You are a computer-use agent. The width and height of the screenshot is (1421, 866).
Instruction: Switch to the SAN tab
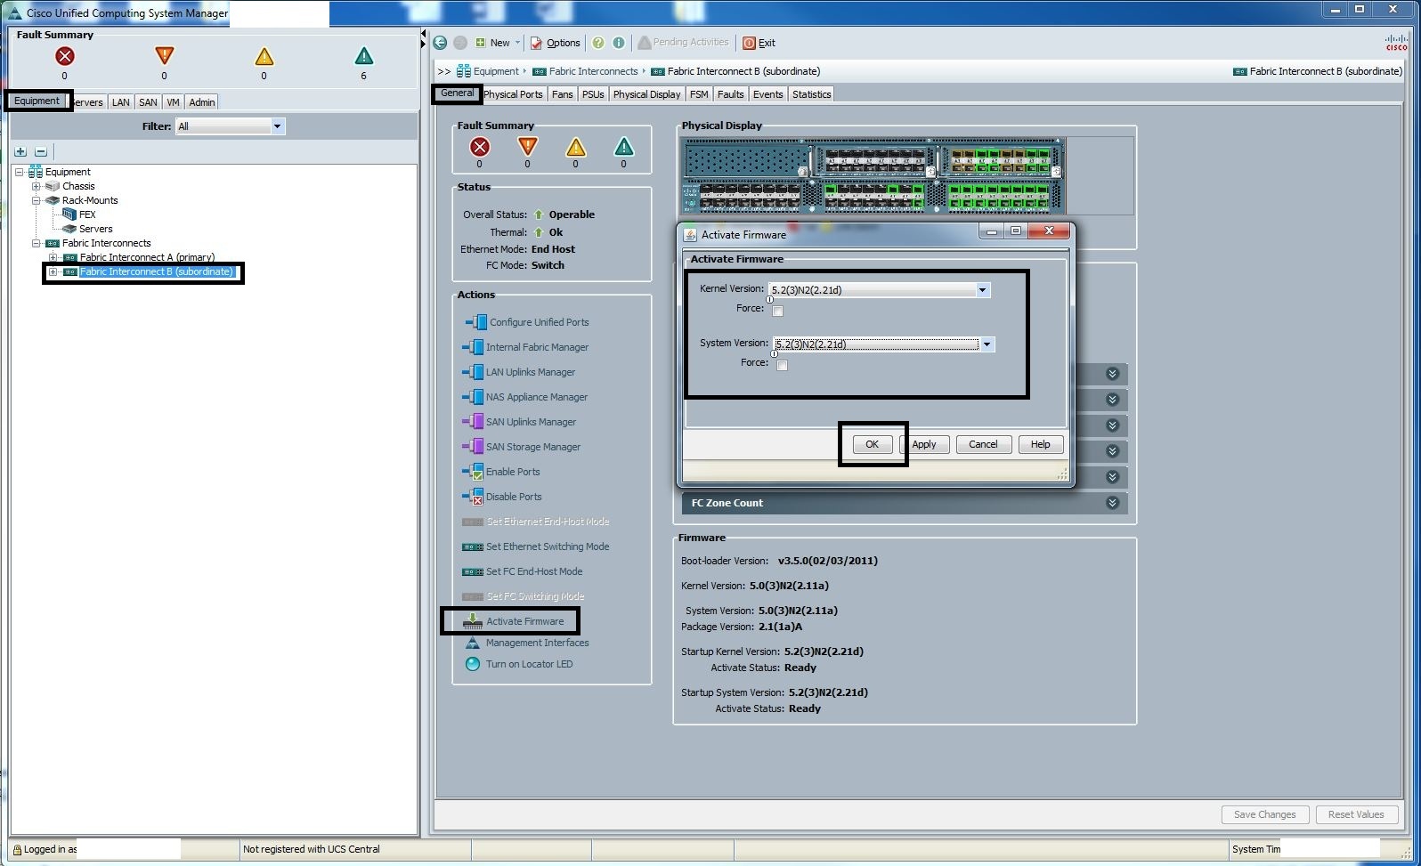pos(148,102)
